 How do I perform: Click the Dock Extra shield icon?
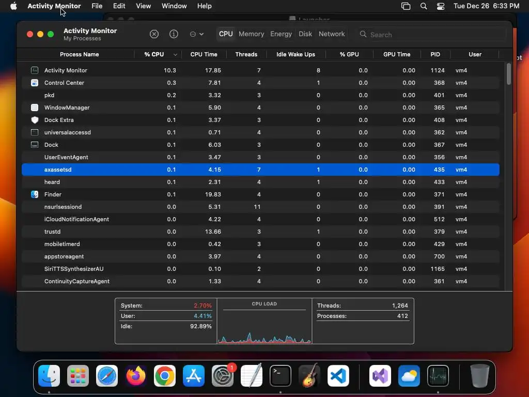(35, 120)
